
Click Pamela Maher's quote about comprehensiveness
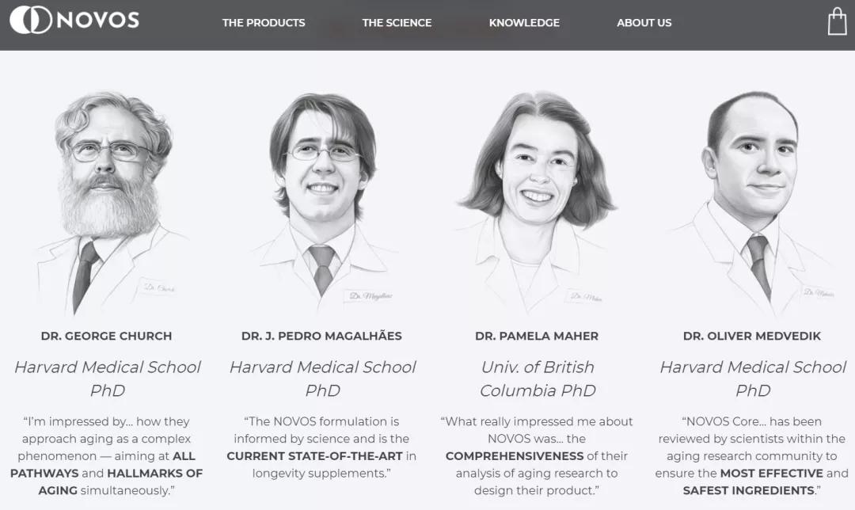click(x=537, y=456)
